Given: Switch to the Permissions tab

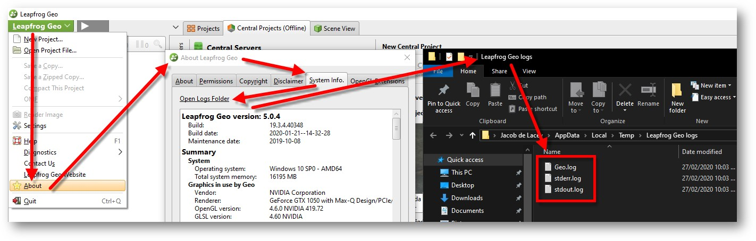Looking at the screenshot, I should coord(216,81).
